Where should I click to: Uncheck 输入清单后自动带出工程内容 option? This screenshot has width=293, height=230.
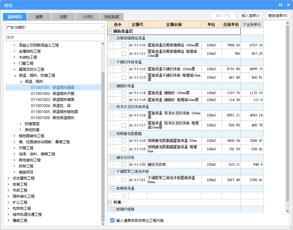coord(112,221)
